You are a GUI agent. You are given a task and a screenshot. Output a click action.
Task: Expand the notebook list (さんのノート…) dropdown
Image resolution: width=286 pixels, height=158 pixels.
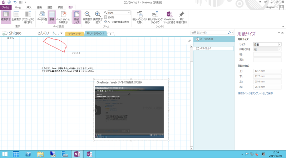tap(61, 33)
